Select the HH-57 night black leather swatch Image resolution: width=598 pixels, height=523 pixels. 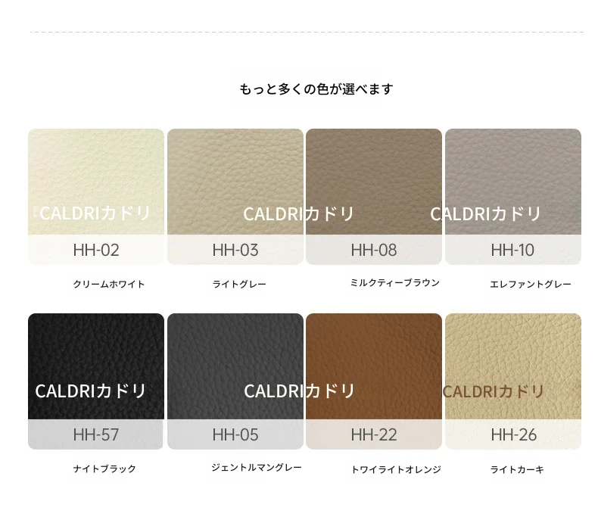96,381
